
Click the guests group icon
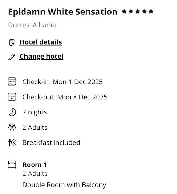(x=12, y=127)
